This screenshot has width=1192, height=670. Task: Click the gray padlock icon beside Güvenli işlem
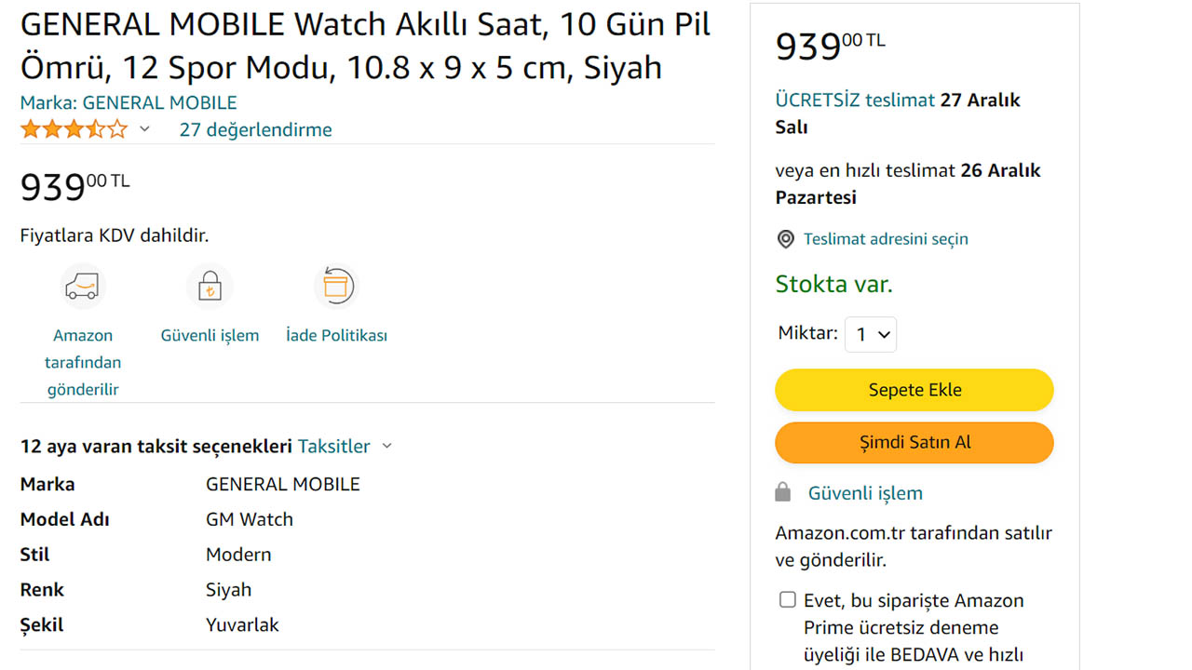783,492
